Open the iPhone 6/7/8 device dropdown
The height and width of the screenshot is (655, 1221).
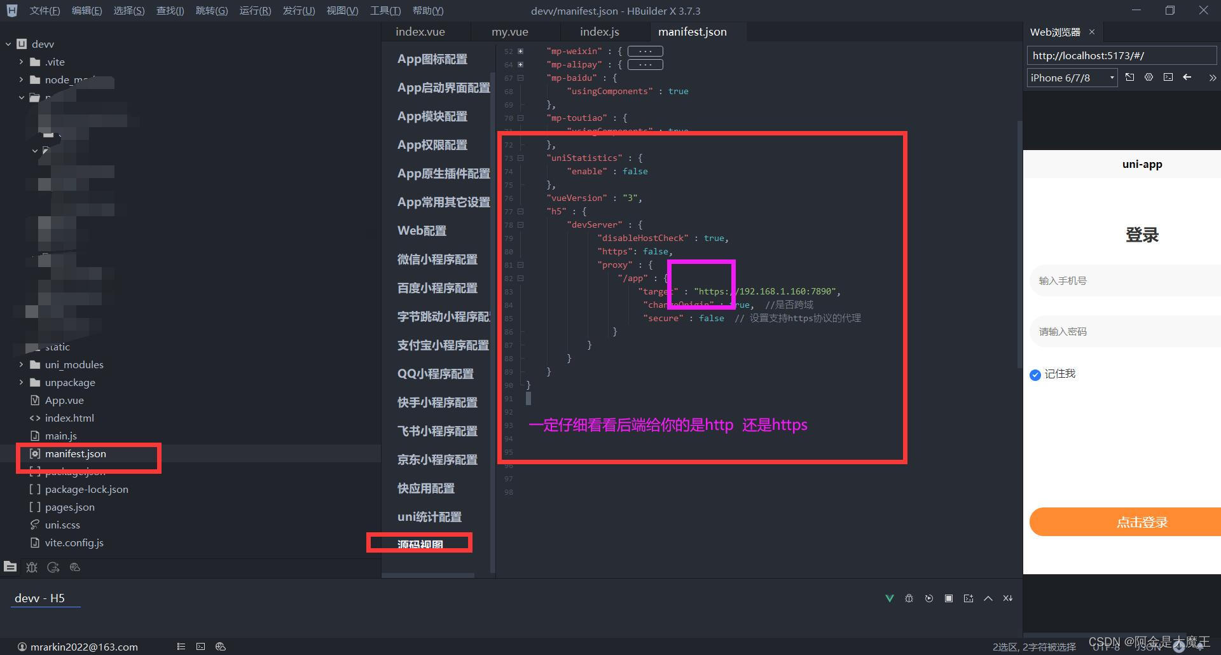1072,78
